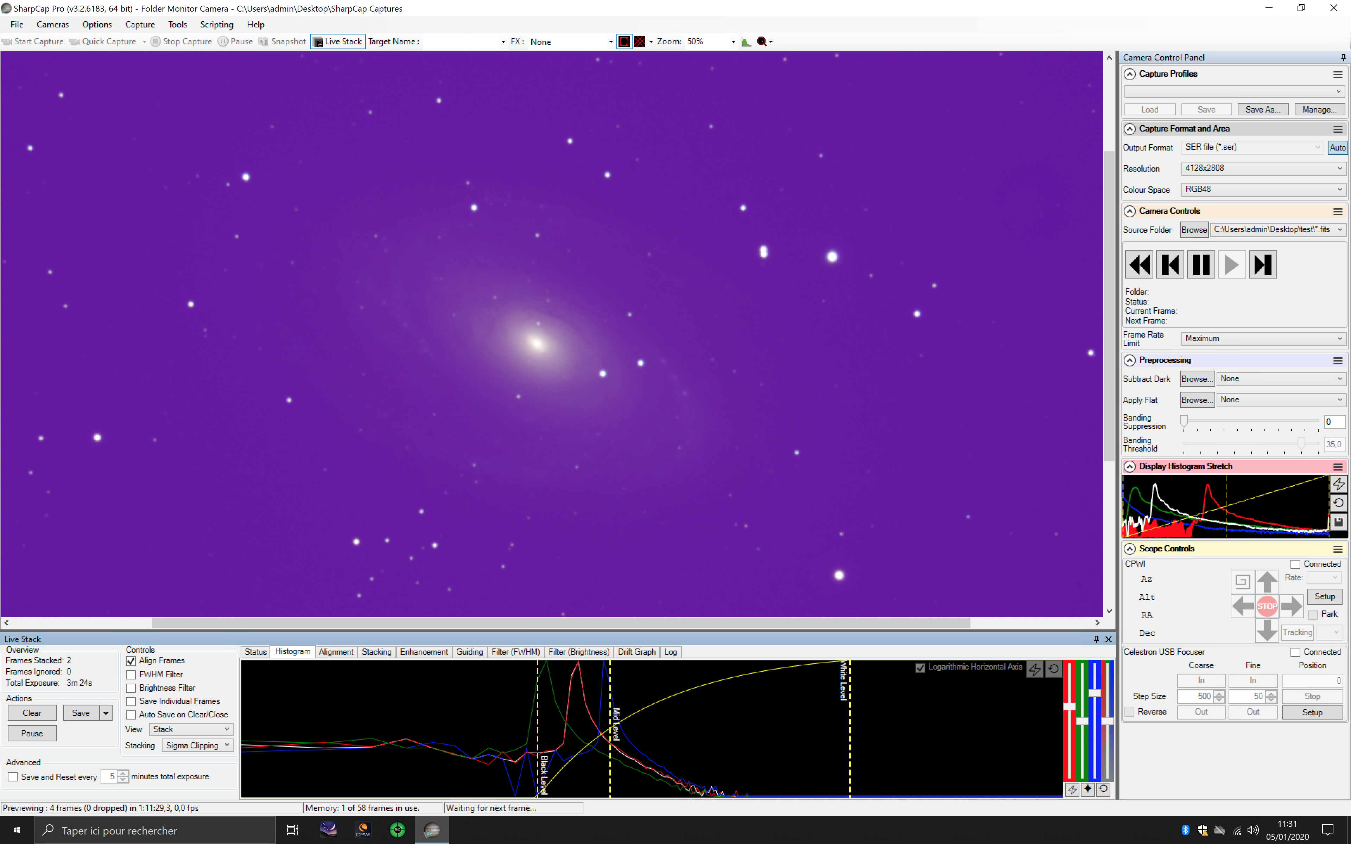The width and height of the screenshot is (1351, 844).
Task: Click the Manage... profiles button
Action: tap(1319, 110)
